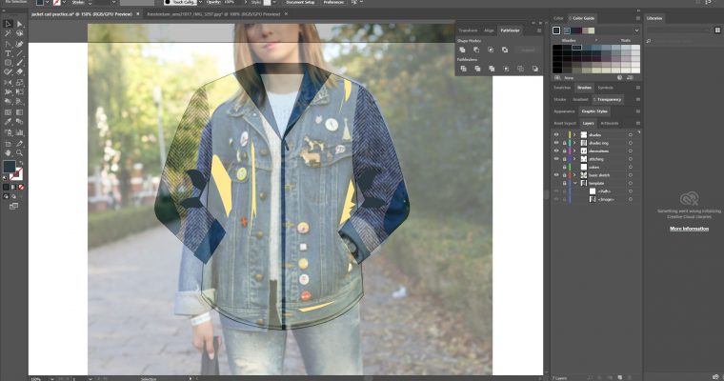
Task: Select the Pen tool
Action: [8, 44]
